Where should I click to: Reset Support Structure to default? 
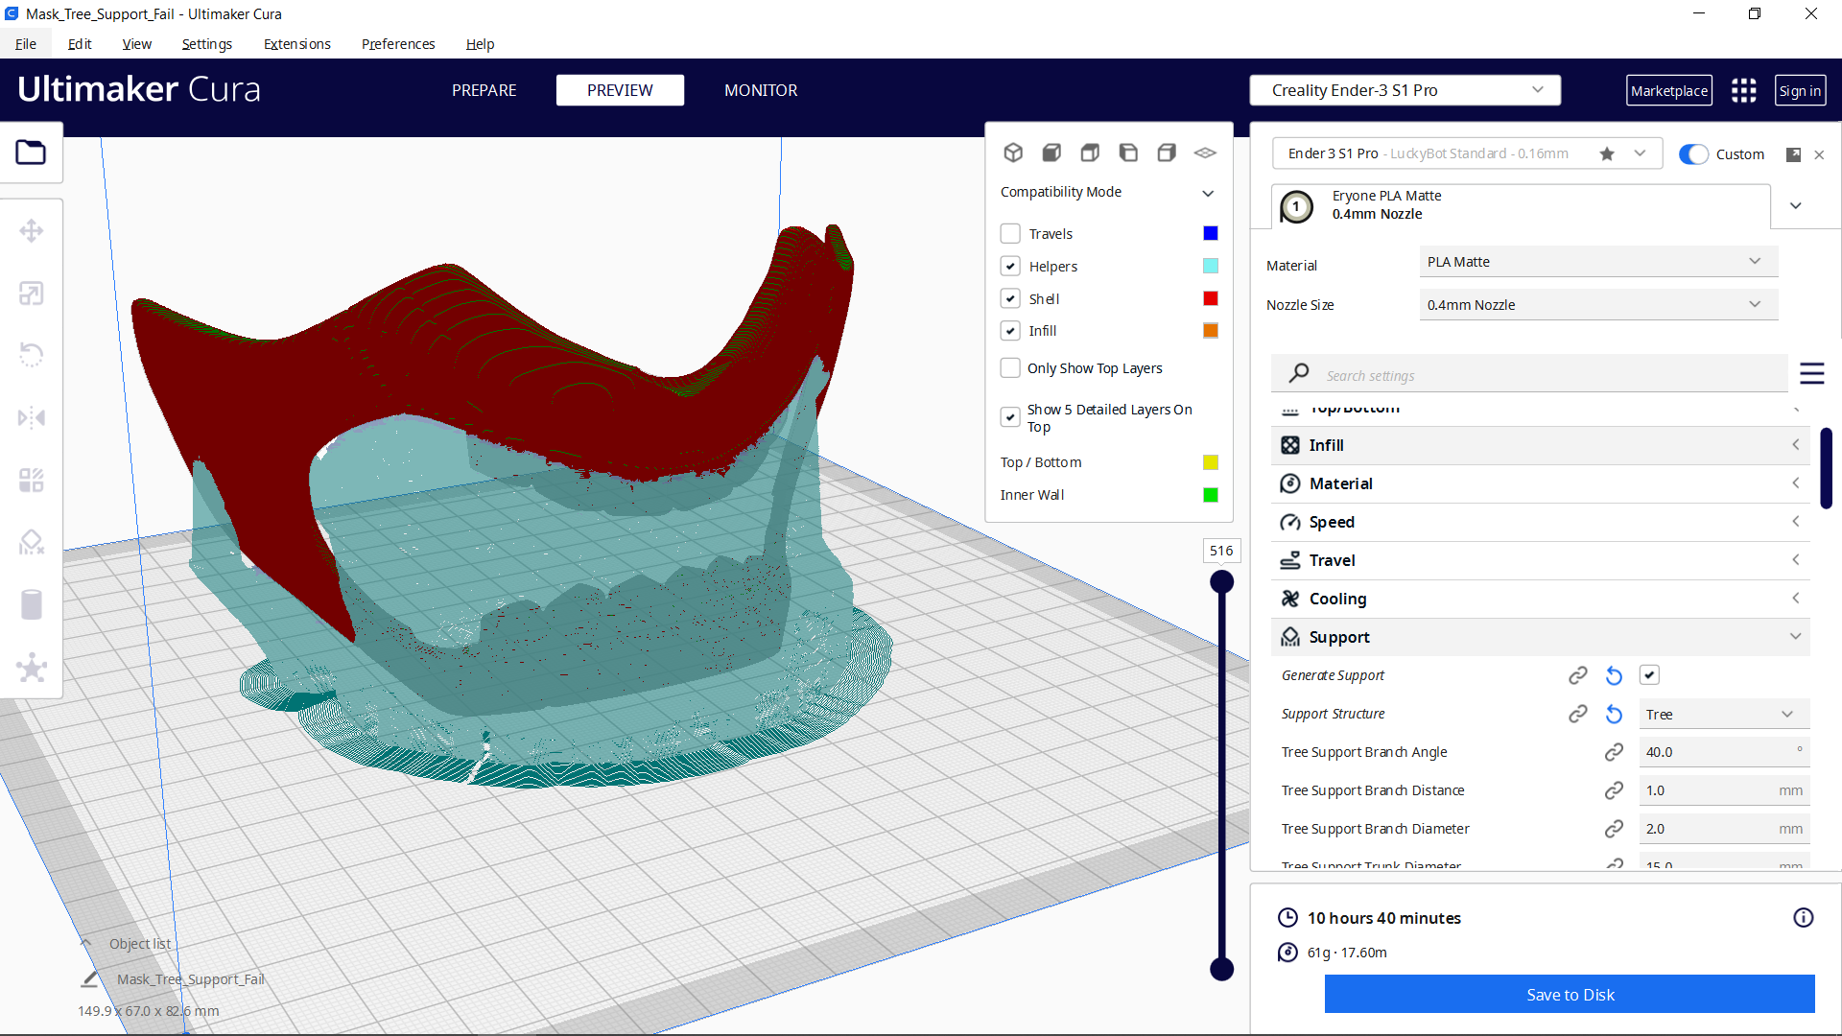1614,715
